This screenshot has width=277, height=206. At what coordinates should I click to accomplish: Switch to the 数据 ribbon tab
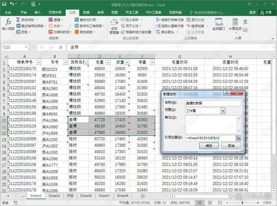(87, 13)
